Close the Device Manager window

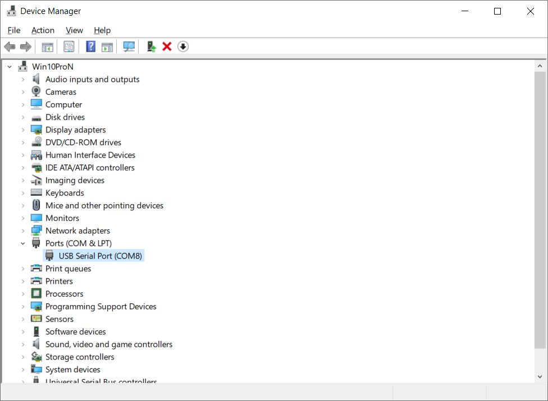530,11
